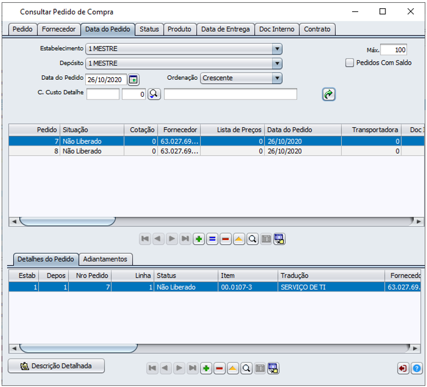Open the Adiantamentos tab
The height and width of the screenshot is (387, 427).
tap(105, 259)
